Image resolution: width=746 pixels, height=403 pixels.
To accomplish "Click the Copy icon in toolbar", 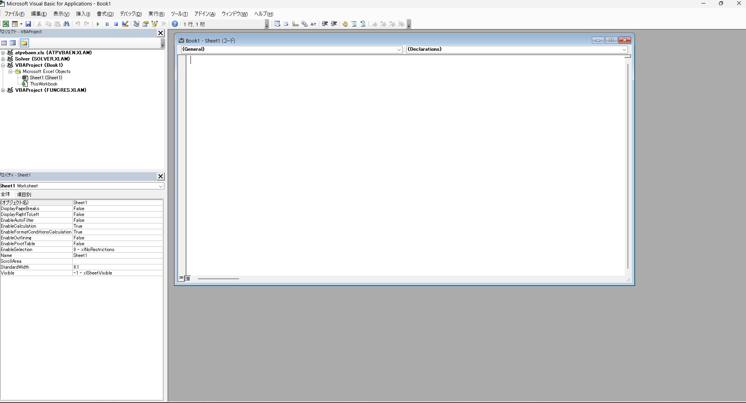I will click(x=48, y=24).
